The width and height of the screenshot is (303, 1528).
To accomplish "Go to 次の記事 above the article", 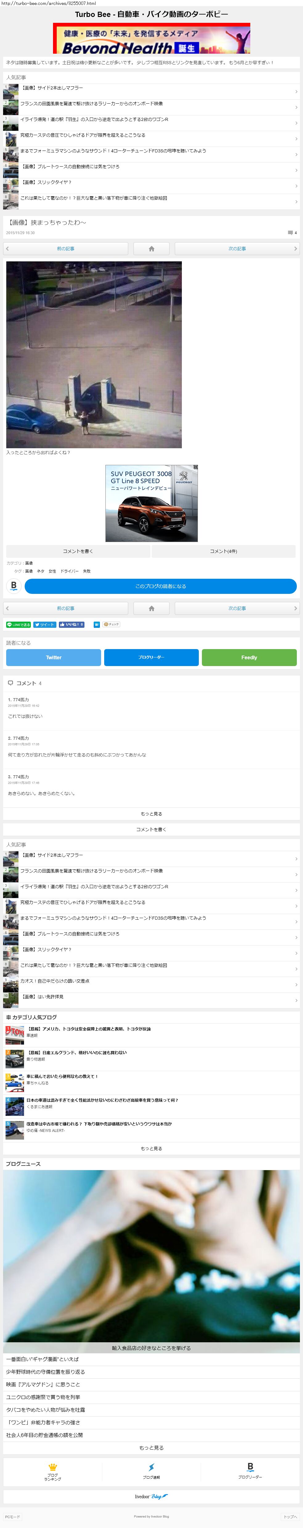I will click(x=237, y=249).
